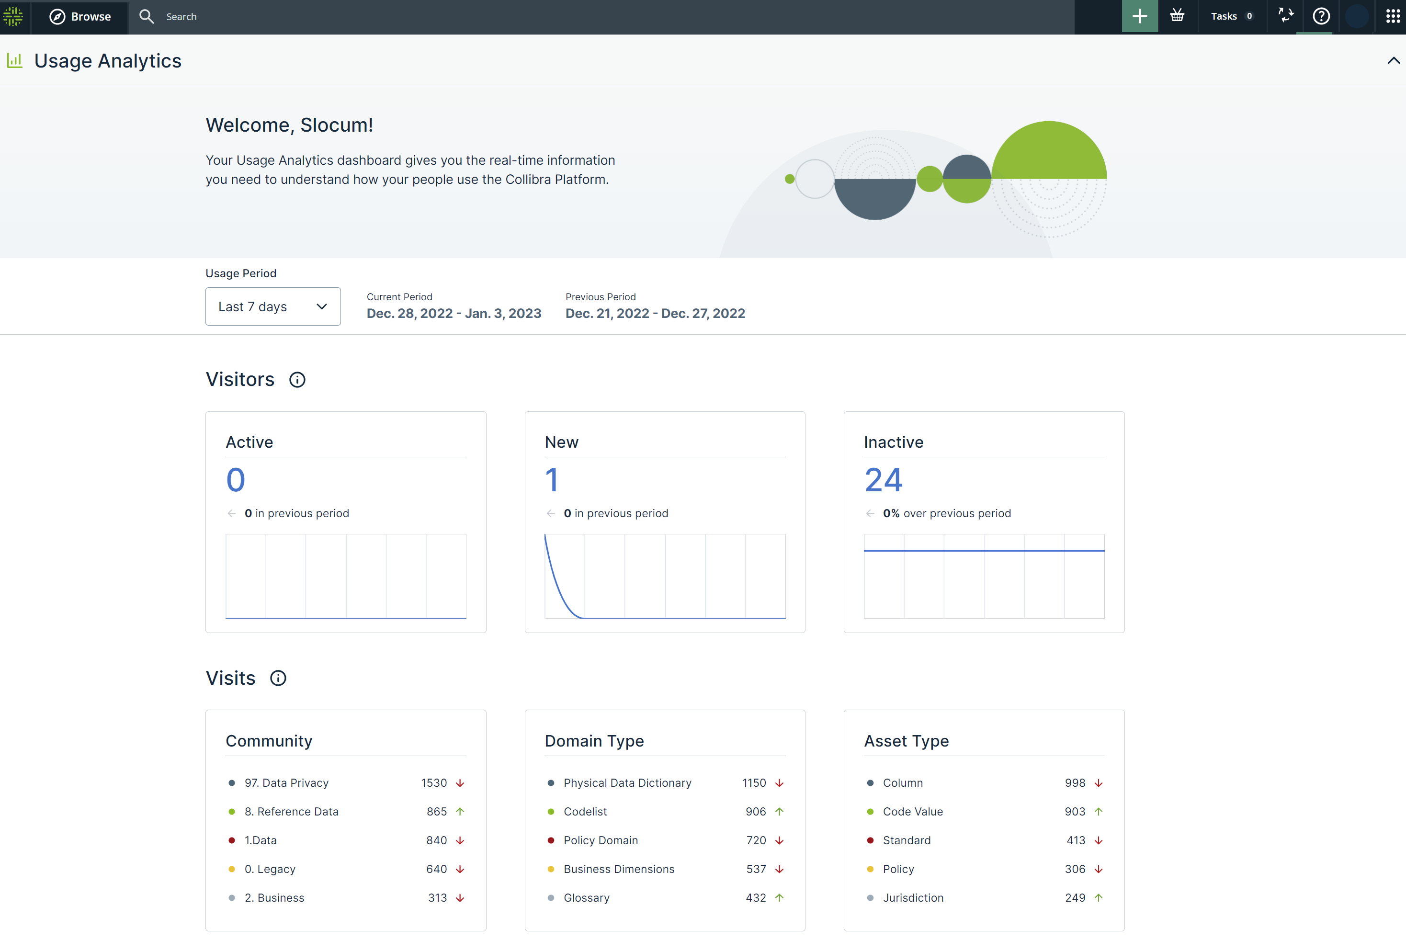Screen dimensions: 1406x951
Task: Click the Visitors info icon
Action: click(297, 379)
